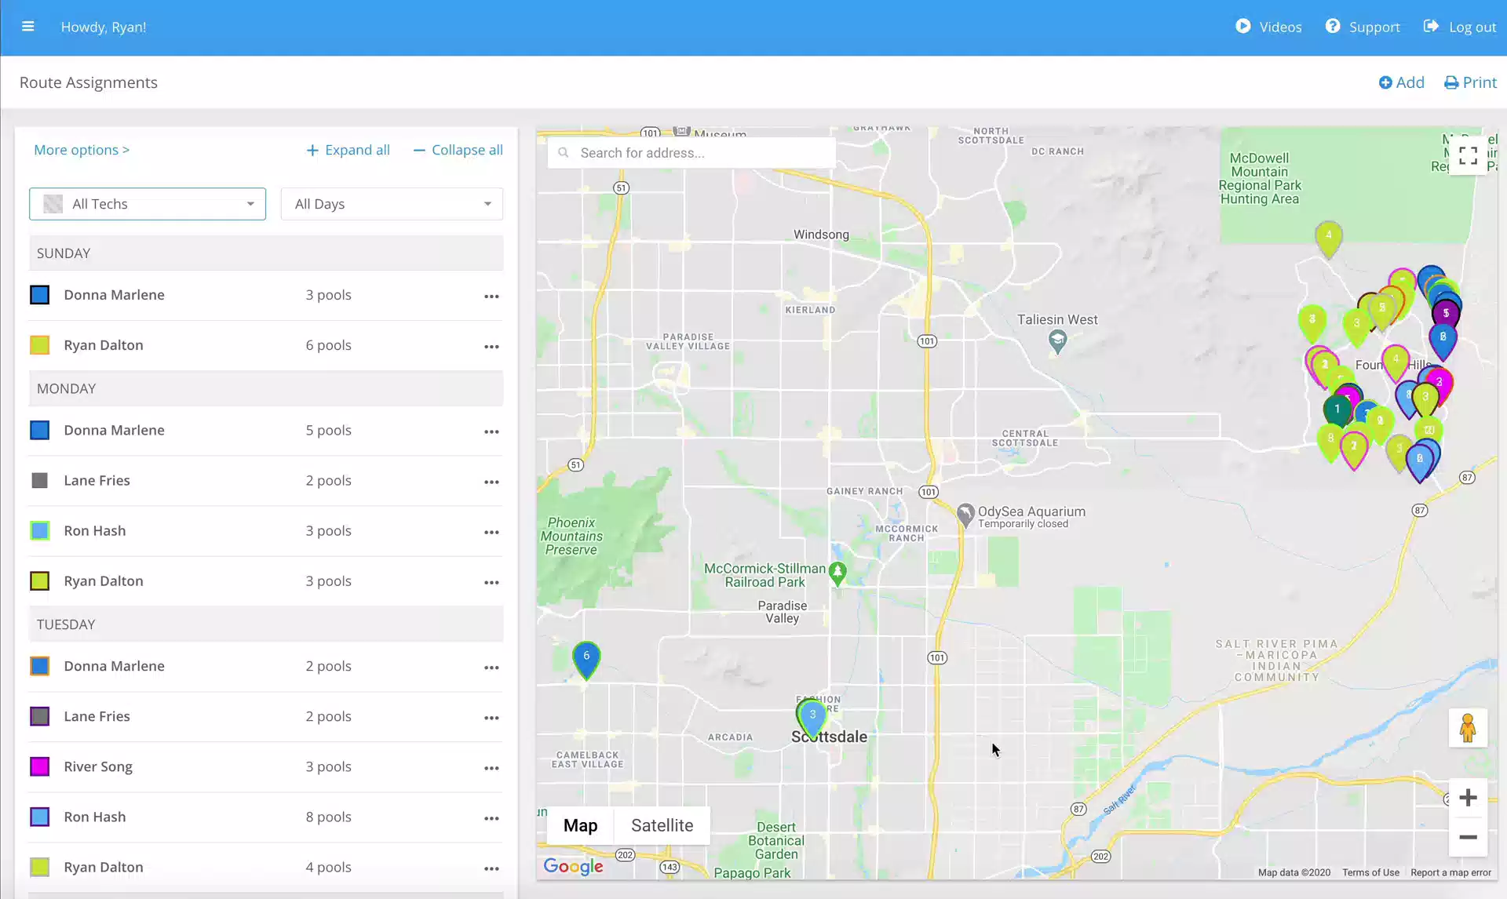The image size is (1507, 899).
Task: Zoom out on the map
Action: [1468, 837]
